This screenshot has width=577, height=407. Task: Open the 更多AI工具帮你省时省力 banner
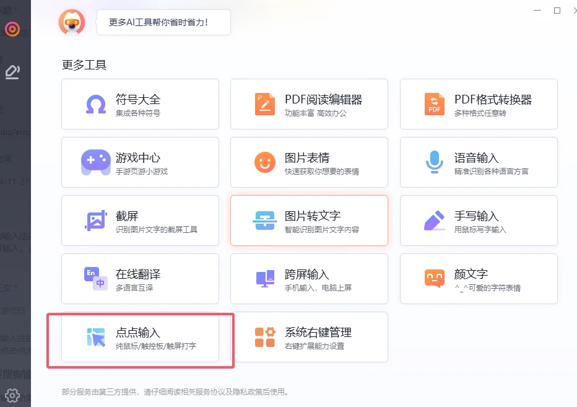(163, 22)
